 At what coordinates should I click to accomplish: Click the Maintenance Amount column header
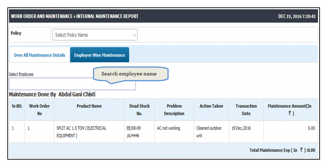click(290, 110)
